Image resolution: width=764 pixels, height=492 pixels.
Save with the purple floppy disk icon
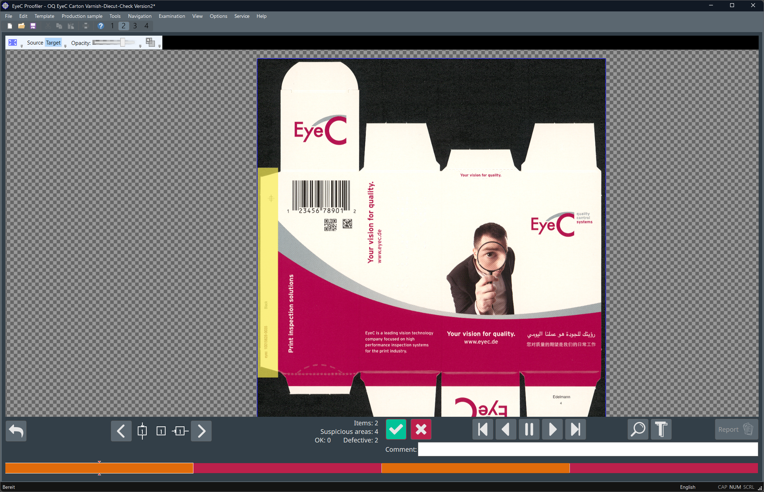click(x=33, y=26)
